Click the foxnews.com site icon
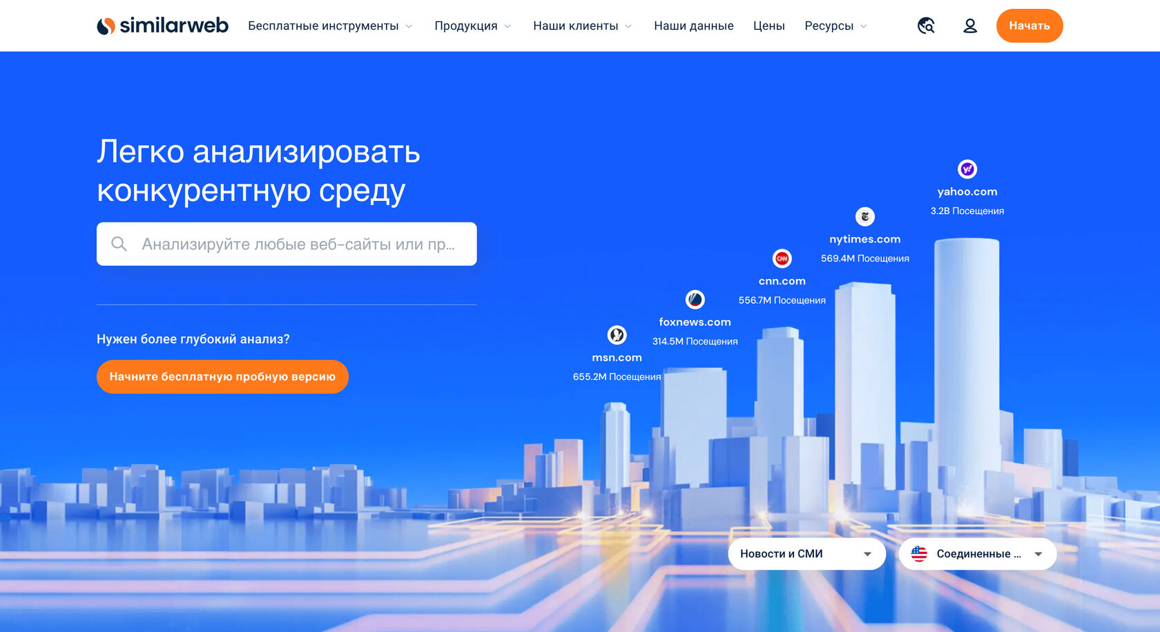1160x632 pixels. tap(695, 299)
